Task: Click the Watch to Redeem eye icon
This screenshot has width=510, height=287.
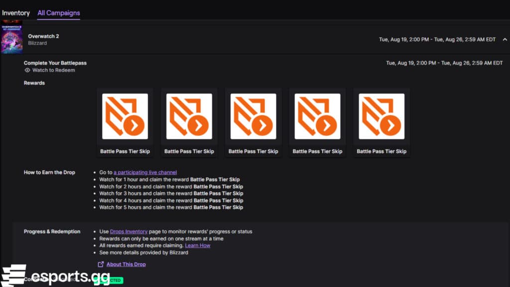Action: [28, 70]
